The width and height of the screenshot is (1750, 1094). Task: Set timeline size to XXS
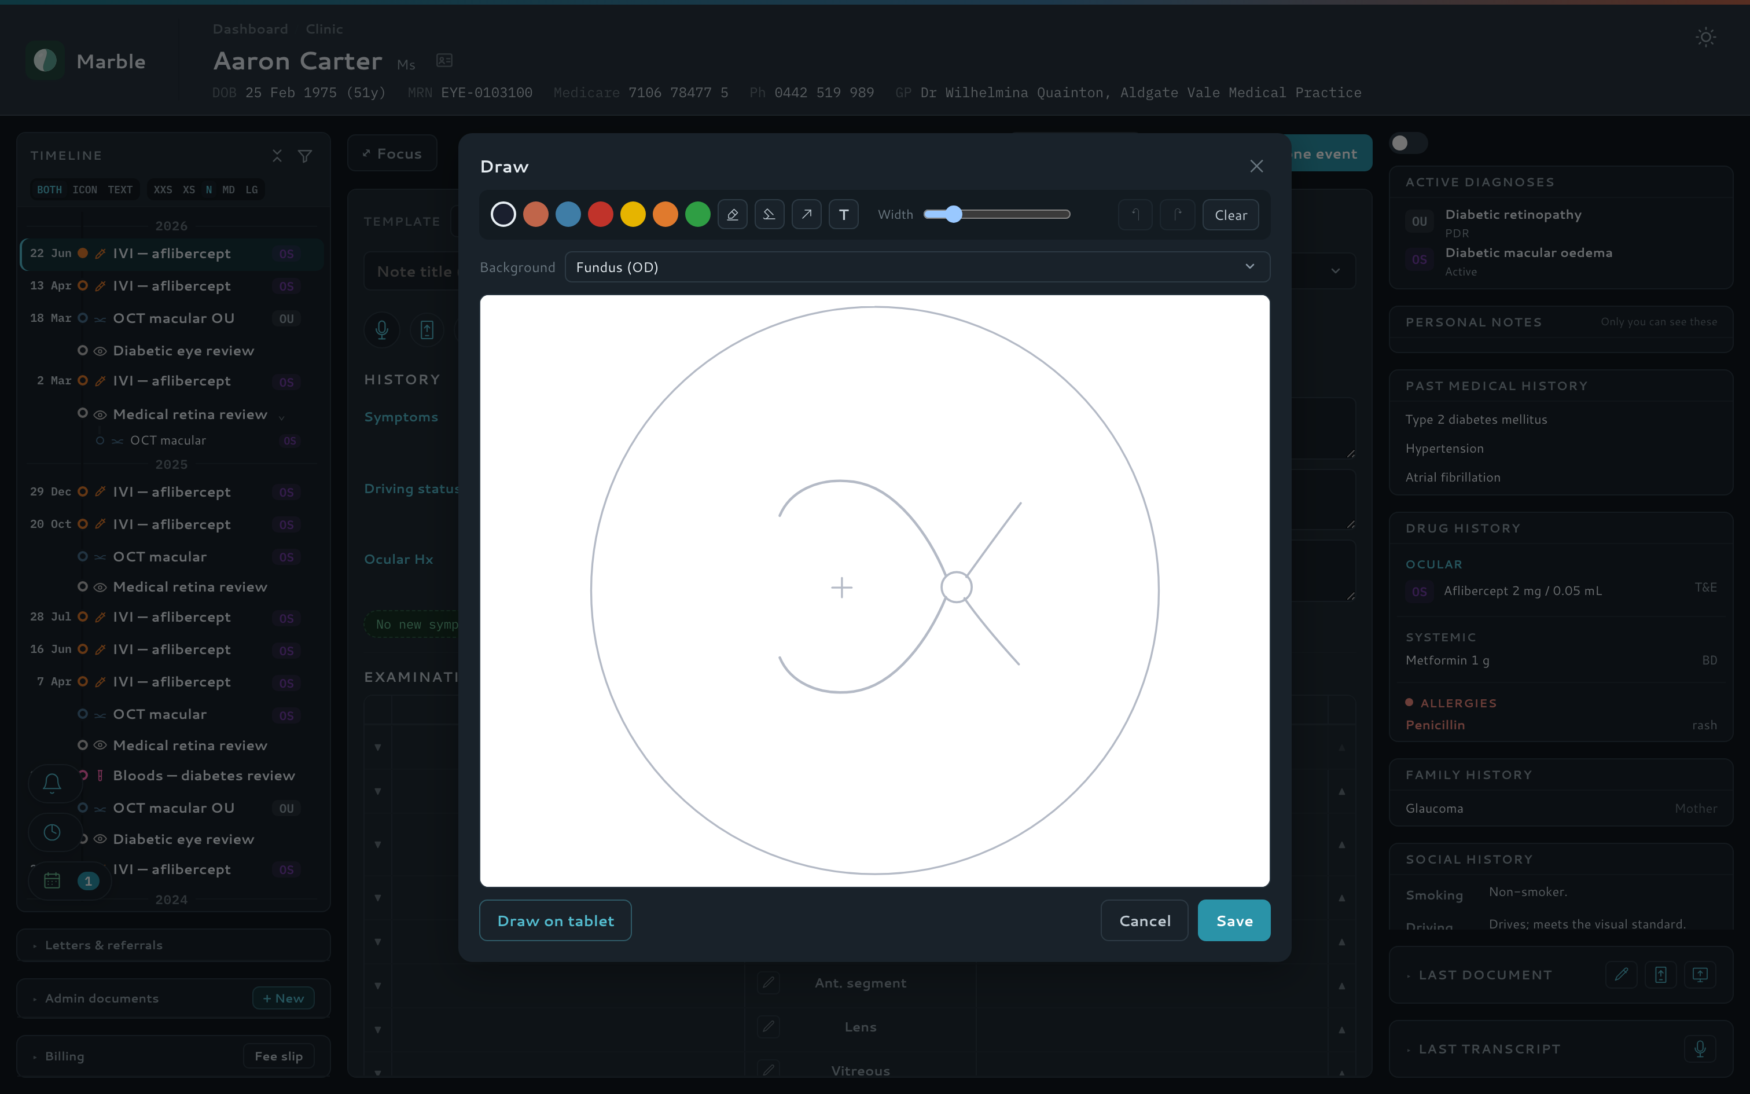[x=163, y=190]
